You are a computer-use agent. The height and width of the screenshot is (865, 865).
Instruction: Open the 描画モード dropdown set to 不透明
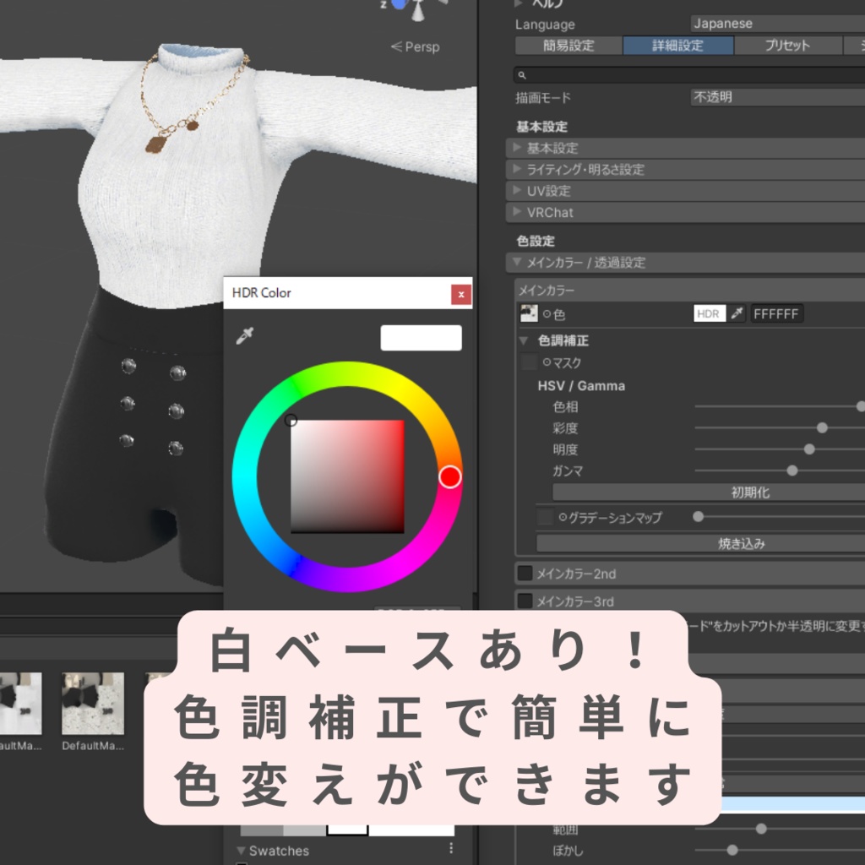[777, 98]
